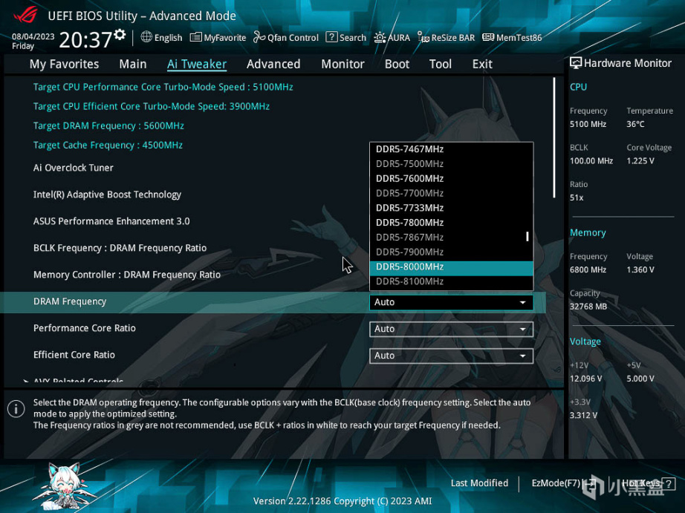Pick DDR5-7733MHz frequency

tap(451, 209)
